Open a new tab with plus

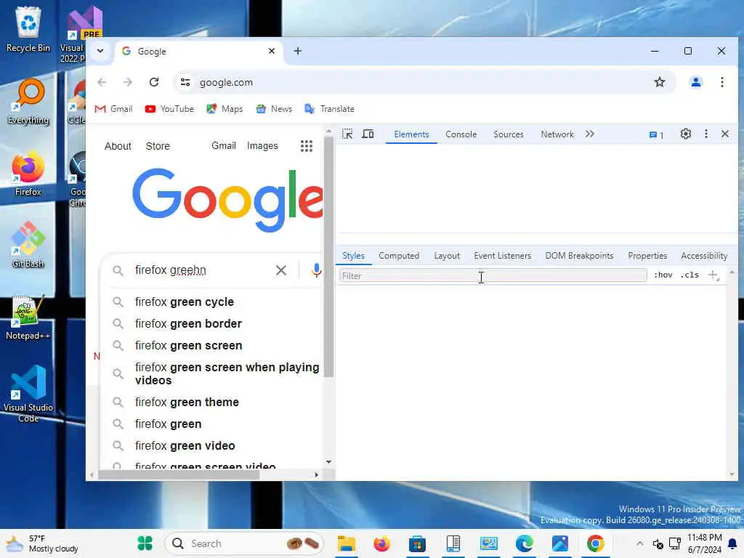coord(297,51)
